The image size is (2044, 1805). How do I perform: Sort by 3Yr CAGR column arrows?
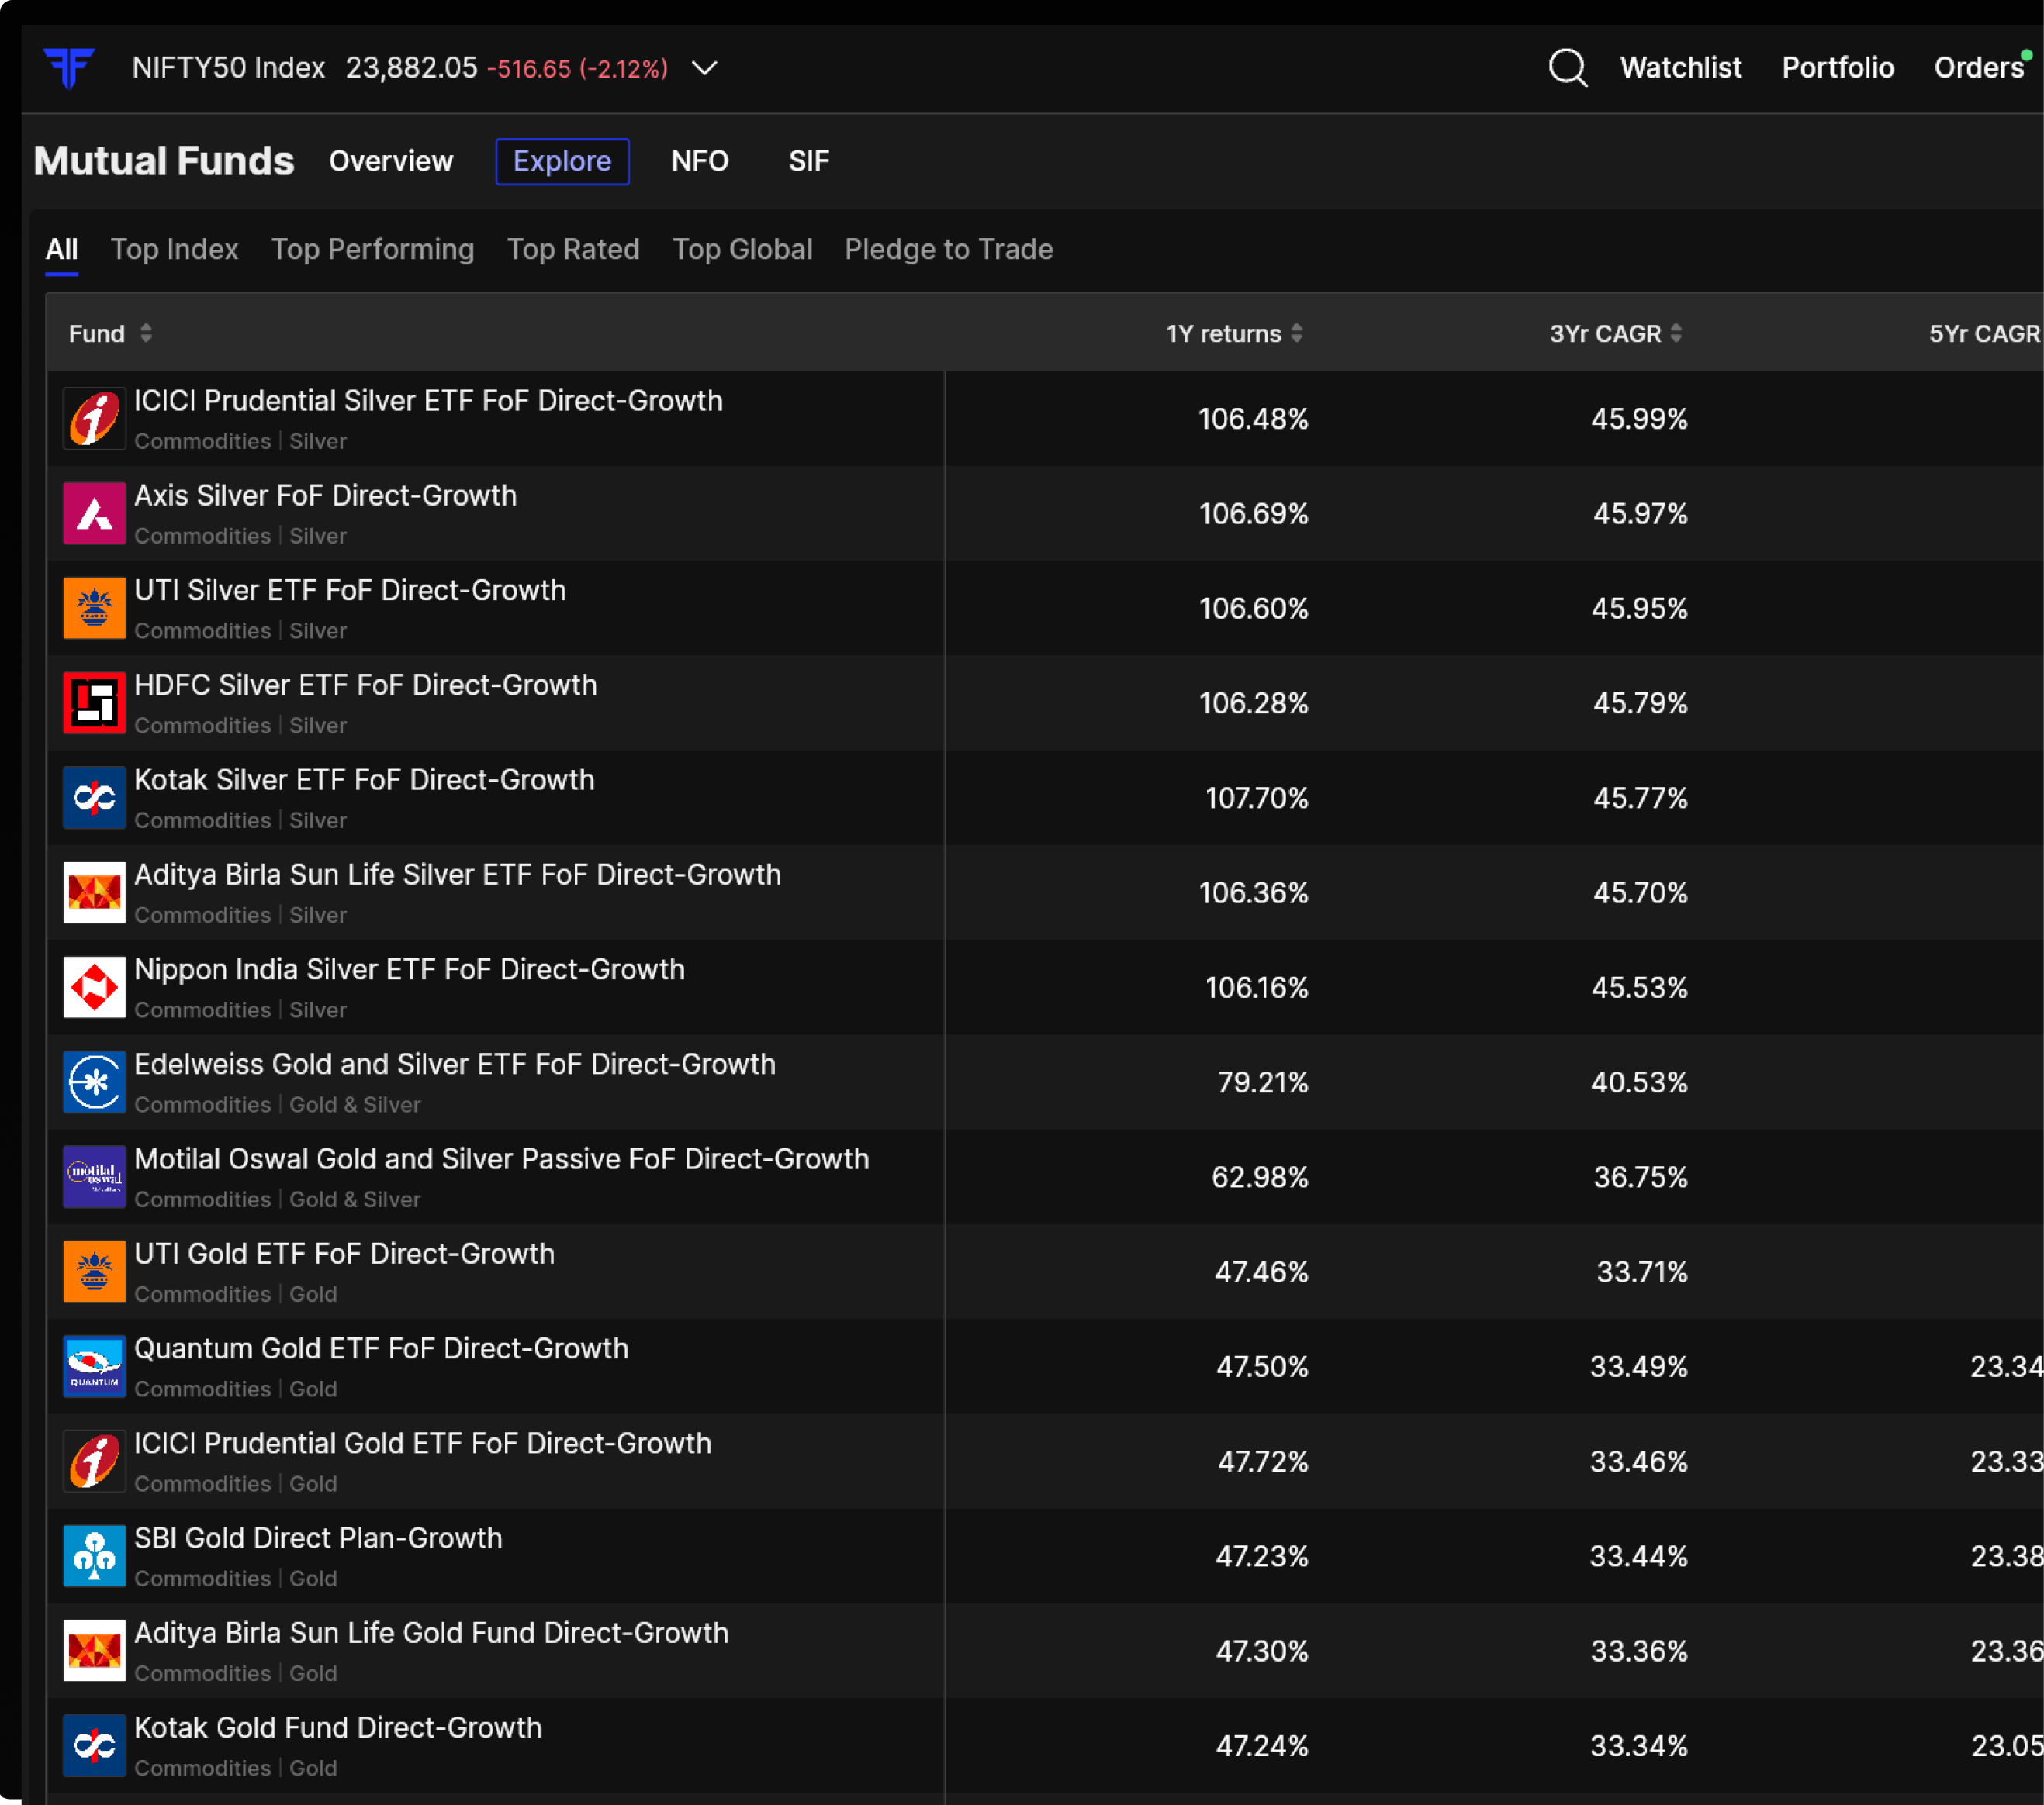[x=1676, y=333]
